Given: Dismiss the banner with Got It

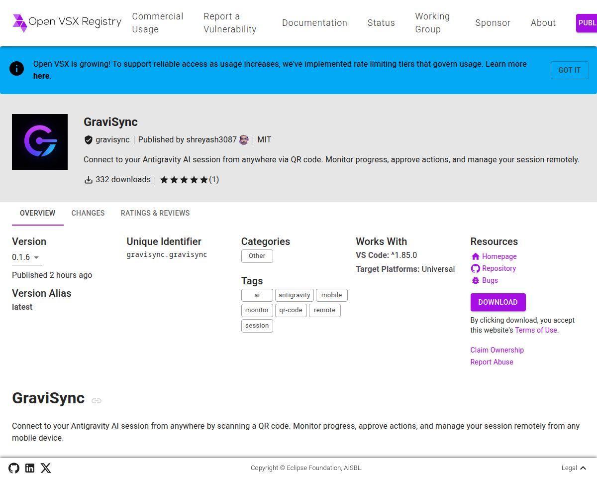Looking at the screenshot, I should 570,70.
